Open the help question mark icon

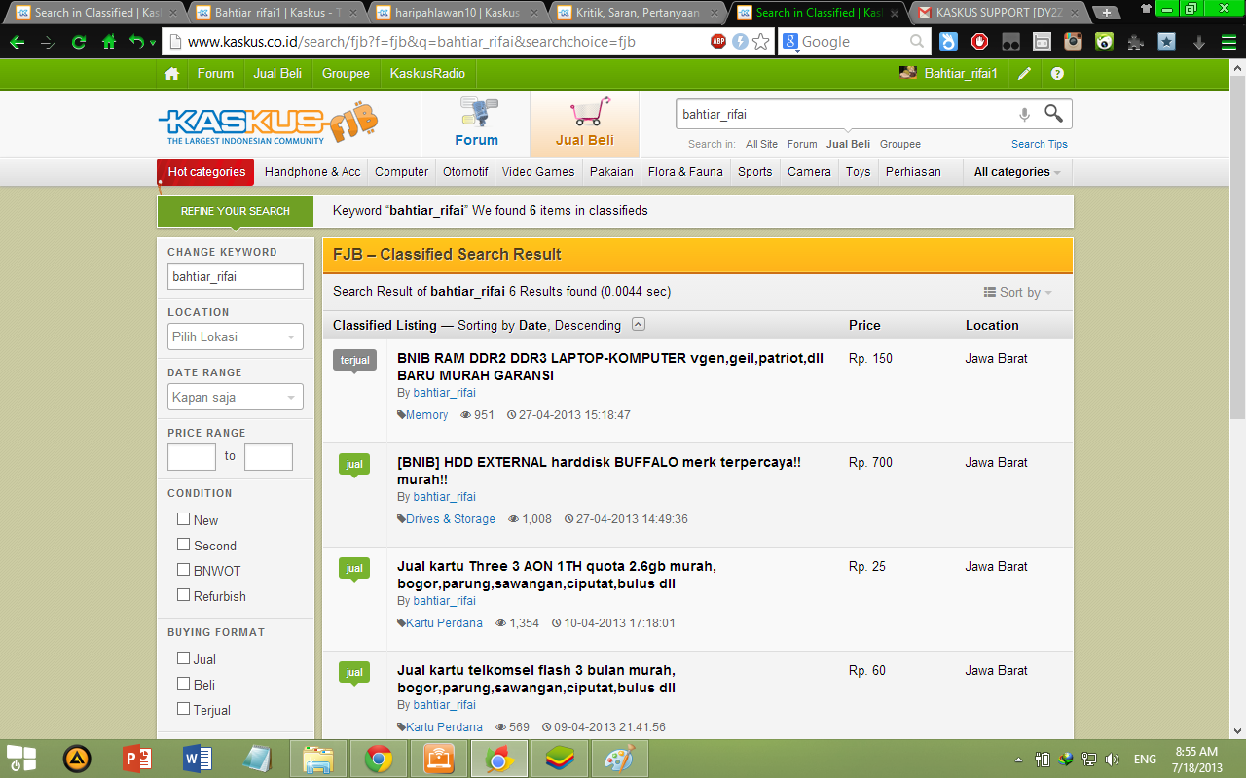1057,74
